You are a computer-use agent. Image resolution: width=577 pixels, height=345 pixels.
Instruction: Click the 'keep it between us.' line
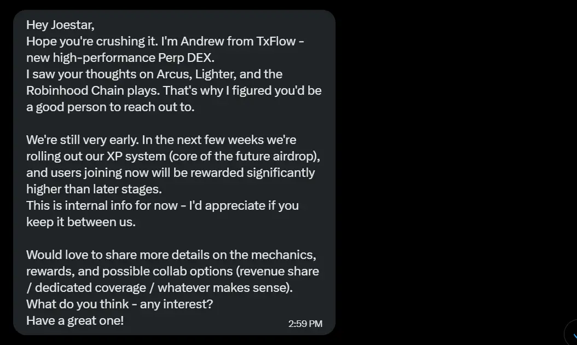coord(81,222)
